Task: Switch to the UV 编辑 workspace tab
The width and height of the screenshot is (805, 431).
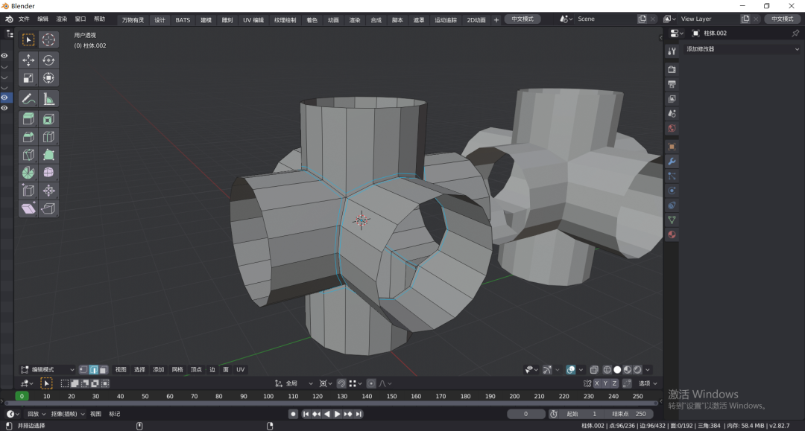Action: (x=253, y=20)
